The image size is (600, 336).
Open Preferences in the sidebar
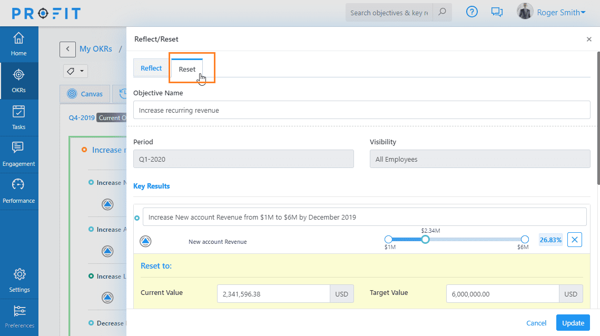click(x=19, y=317)
